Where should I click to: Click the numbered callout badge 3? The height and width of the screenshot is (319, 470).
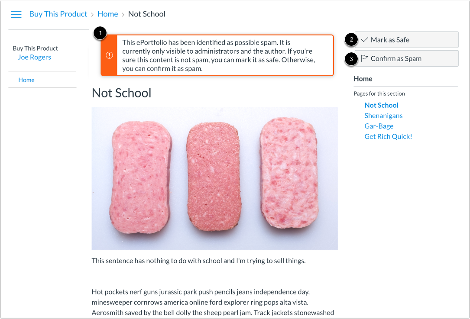pyautogui.click(x=352, y=58)
